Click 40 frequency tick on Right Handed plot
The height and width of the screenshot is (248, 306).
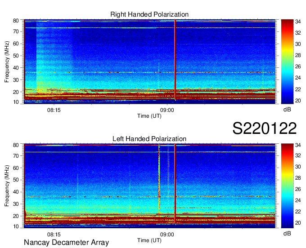click(16, 68)
